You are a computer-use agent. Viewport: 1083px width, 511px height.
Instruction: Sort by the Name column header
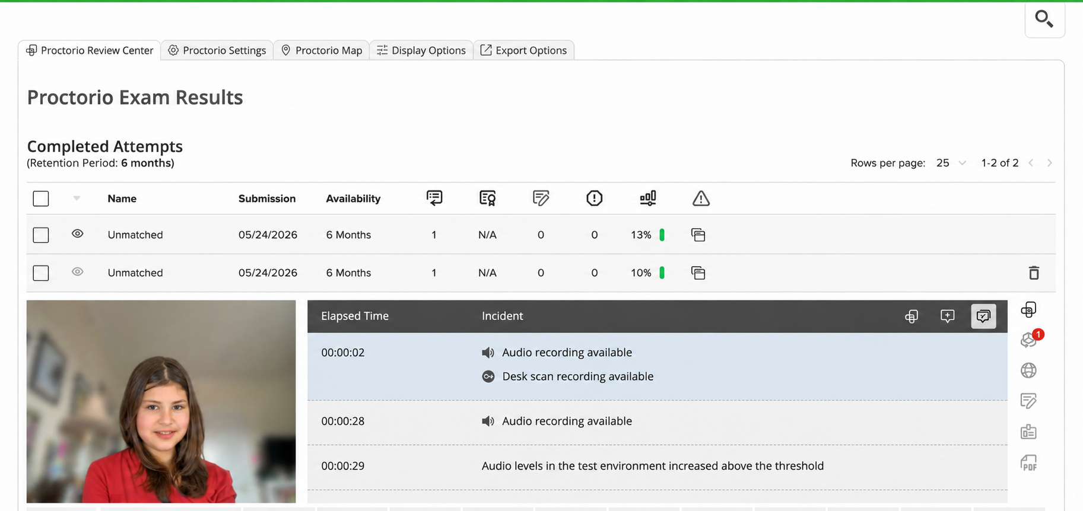[x=122, y=199]
